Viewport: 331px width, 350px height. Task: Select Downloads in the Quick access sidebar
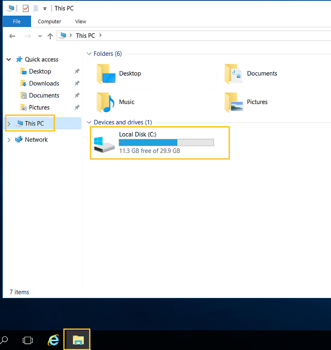pos(44,83)
